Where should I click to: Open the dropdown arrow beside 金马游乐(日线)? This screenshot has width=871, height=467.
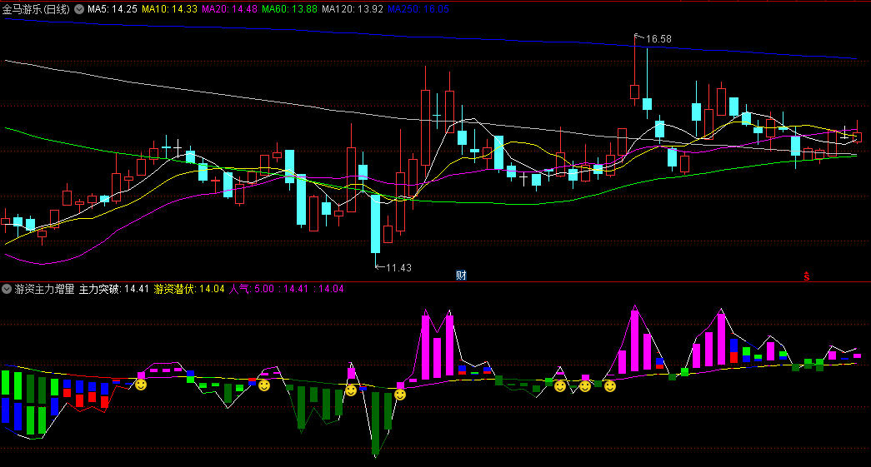click(x=79, y=9)
